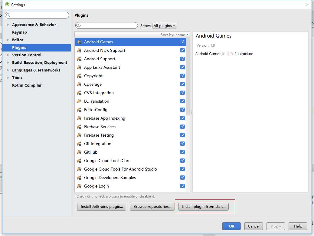
Task: Select Git Integration plugin row
Action: [x=130, y=144]
